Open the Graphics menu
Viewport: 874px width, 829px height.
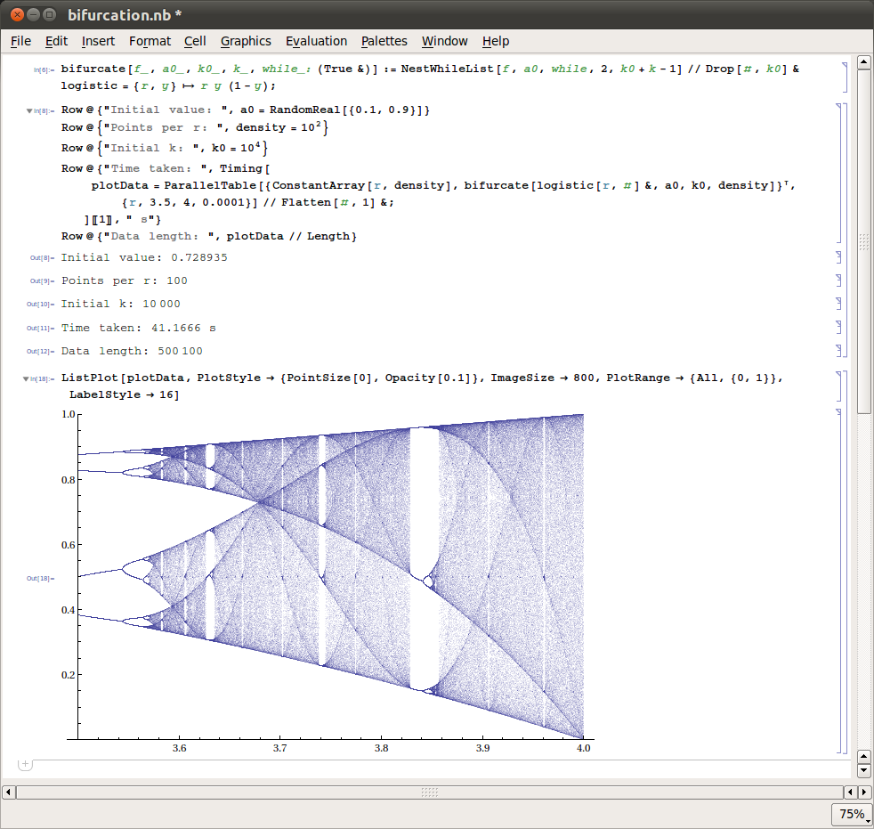click(x=246, y=41)
